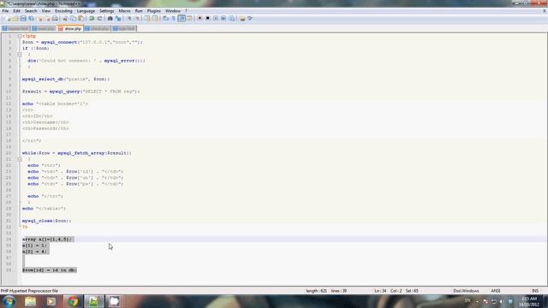Image resolution: width=548 pixels, height=308 pixels.
Task: Open the View menu
Action: pos(45,11)
